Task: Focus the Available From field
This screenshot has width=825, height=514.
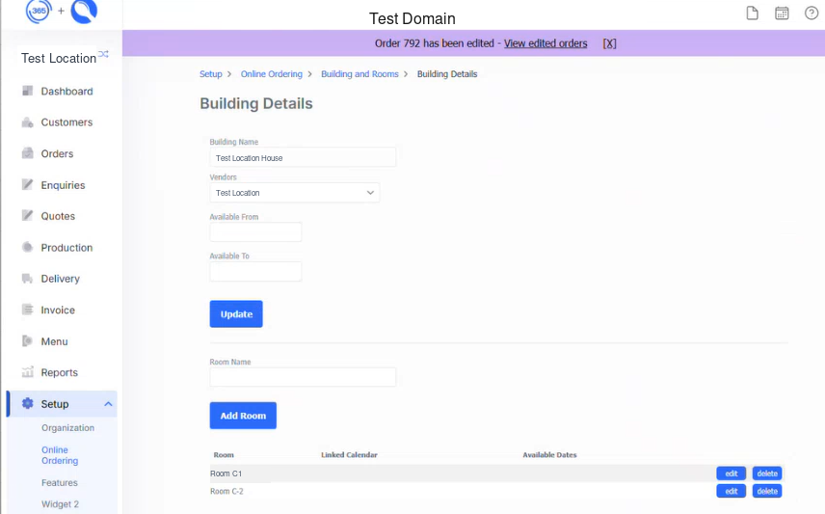Action: point(255,231)
